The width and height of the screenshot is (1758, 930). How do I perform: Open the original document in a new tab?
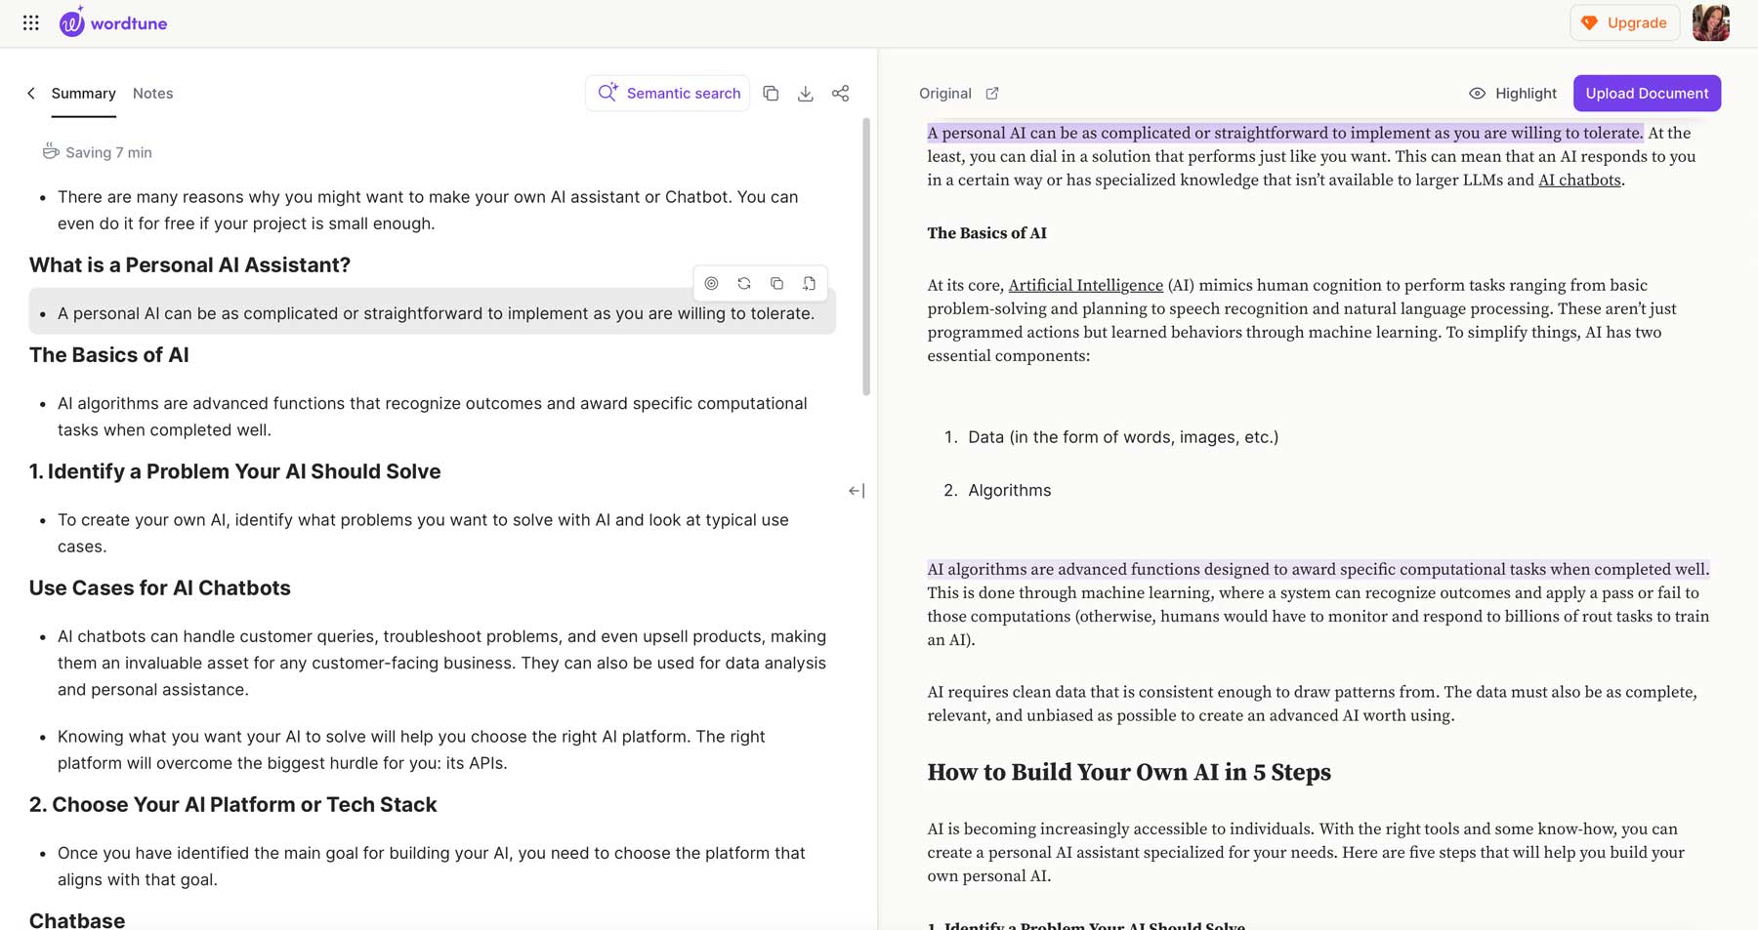[x=992, y=94]
